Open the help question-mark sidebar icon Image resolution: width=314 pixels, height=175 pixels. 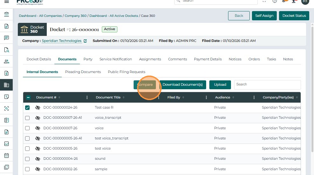(6, 167)
